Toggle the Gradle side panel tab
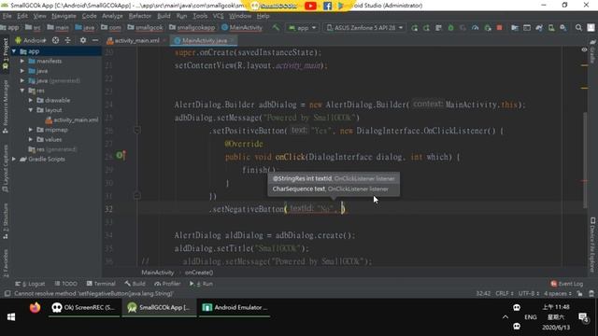 pos(592,51)
